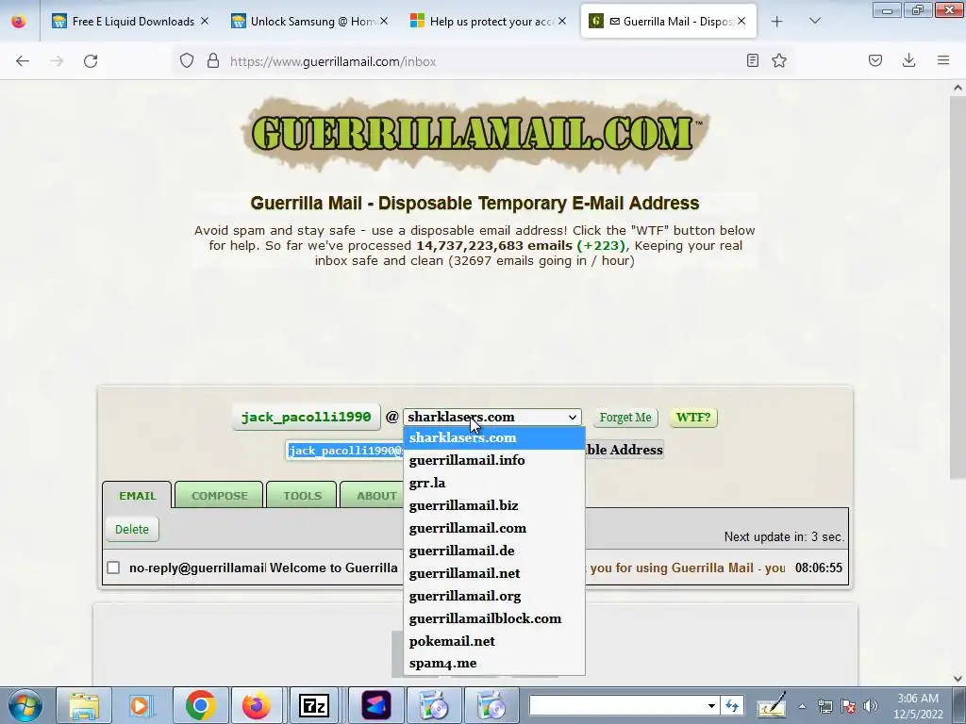966x724 pixels.
Task: Click the padlock site security icon
Action: tap(213, 61)
